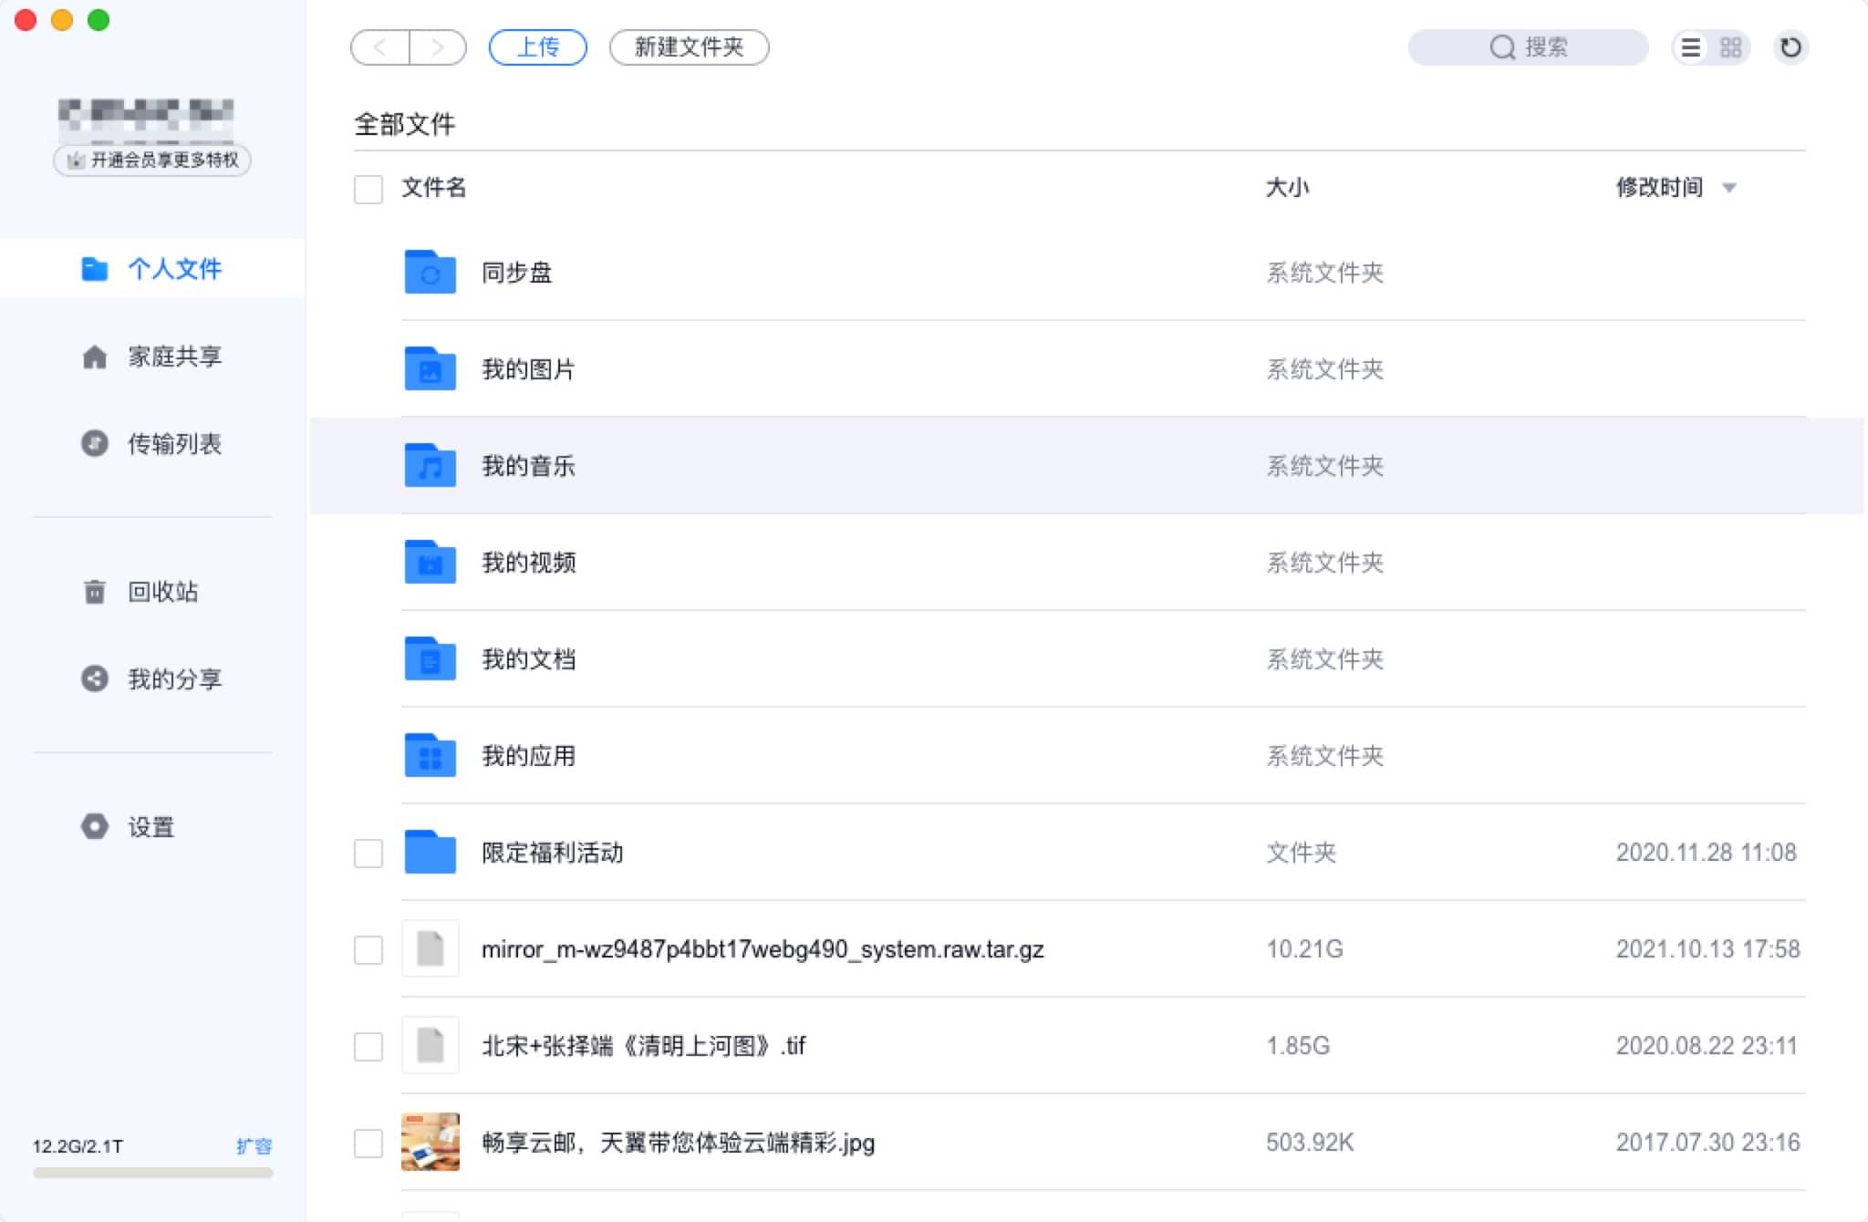Image resolution: width=1868 pixels, height=1222 pixels.
Task: Select the 我的应用 folder name
Action: click(529, 756)
